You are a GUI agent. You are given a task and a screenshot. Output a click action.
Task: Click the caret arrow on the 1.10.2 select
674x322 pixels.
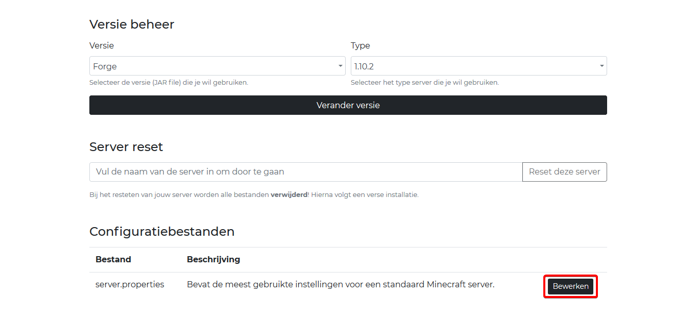pyautogui.click(x=602, y=66)
